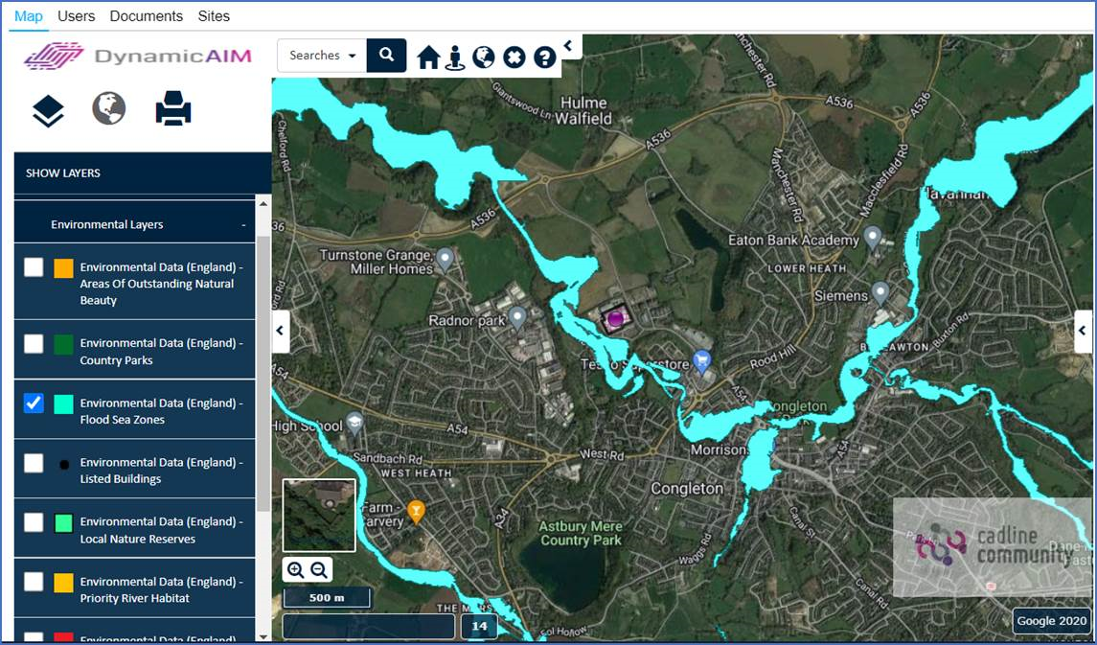Click the clear X circle icon
This screenshot has width=1097, height=645.
pos(514,58)
